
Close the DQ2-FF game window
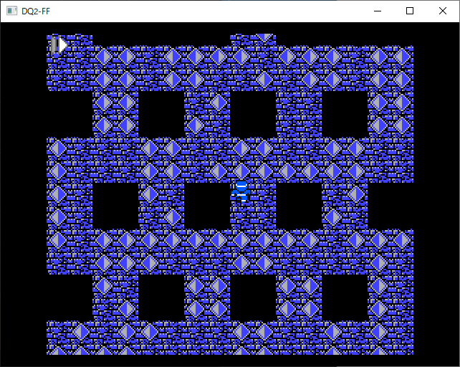443,11
